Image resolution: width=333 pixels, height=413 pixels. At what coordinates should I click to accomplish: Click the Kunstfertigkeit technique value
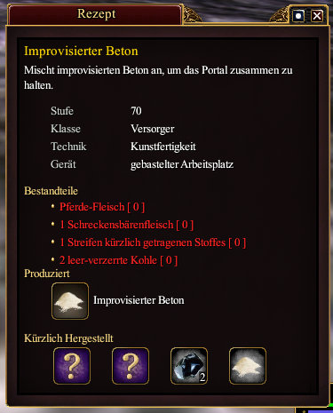pos(163,147)
